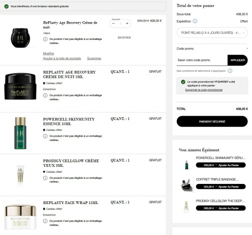Click Supprimer link for the night cream

(94, 58)
